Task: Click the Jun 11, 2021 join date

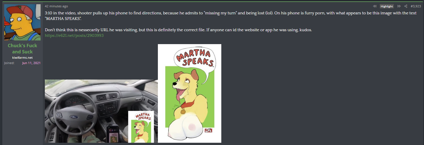Action: [x=31, y=63]
